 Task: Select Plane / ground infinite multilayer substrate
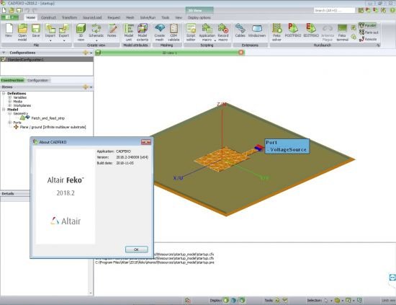(x=53, y=127)
